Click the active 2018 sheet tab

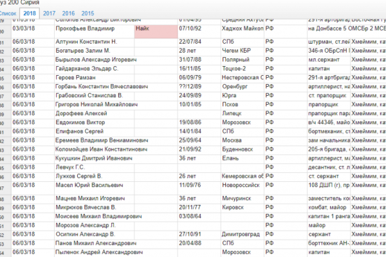(x=29, y=13)
